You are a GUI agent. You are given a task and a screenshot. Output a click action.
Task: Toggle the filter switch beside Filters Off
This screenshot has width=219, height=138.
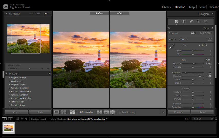coord(216,119)
